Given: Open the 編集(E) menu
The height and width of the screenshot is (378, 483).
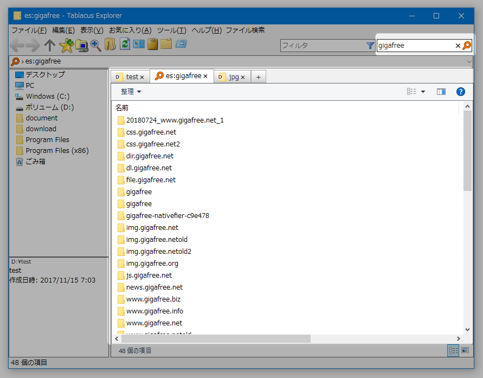Looking at the screenshot, I should click(x=63, y=30).
